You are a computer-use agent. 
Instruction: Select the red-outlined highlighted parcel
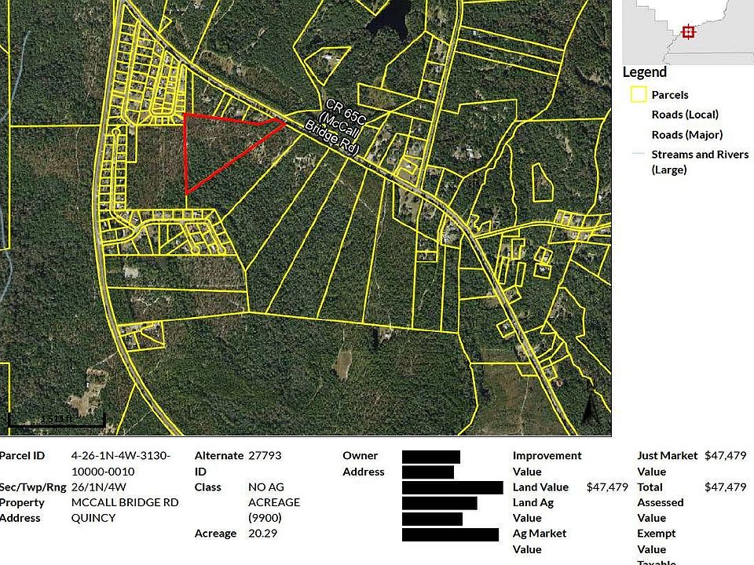coord(221,148)
